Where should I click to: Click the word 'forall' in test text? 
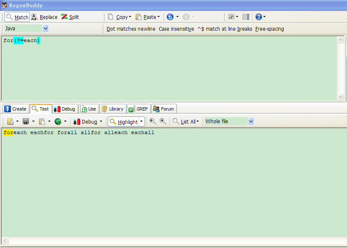click(67, 133)
